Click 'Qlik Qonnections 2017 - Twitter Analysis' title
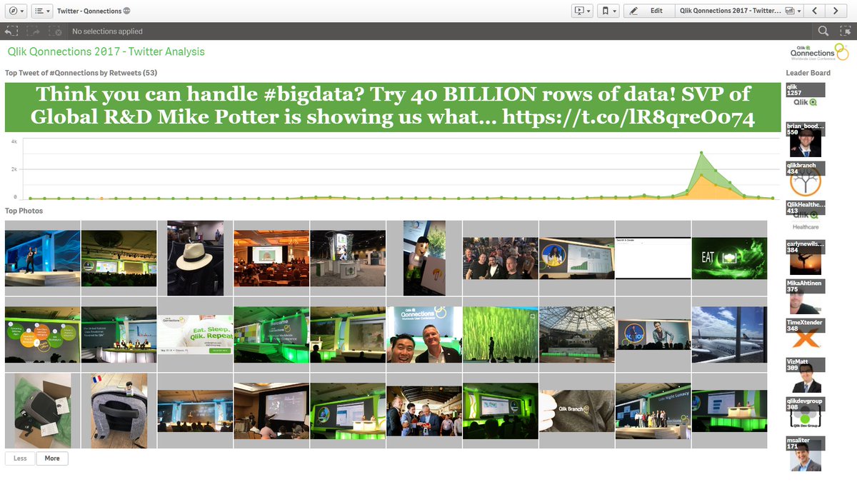Screen dimensions: 857x482 [106, 51]
